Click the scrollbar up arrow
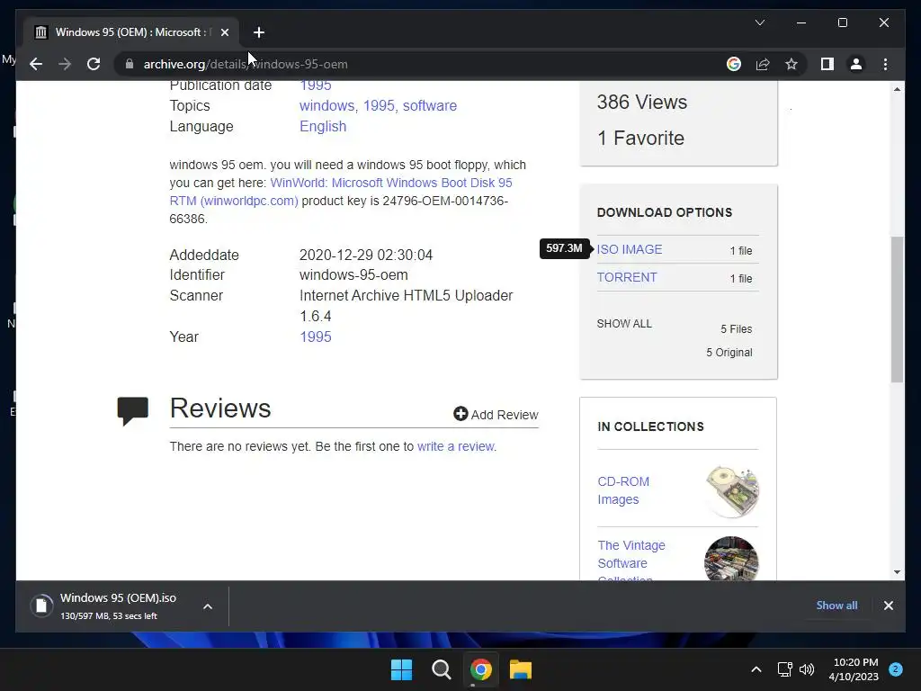The image size is (921, 691). click(897, 89)
